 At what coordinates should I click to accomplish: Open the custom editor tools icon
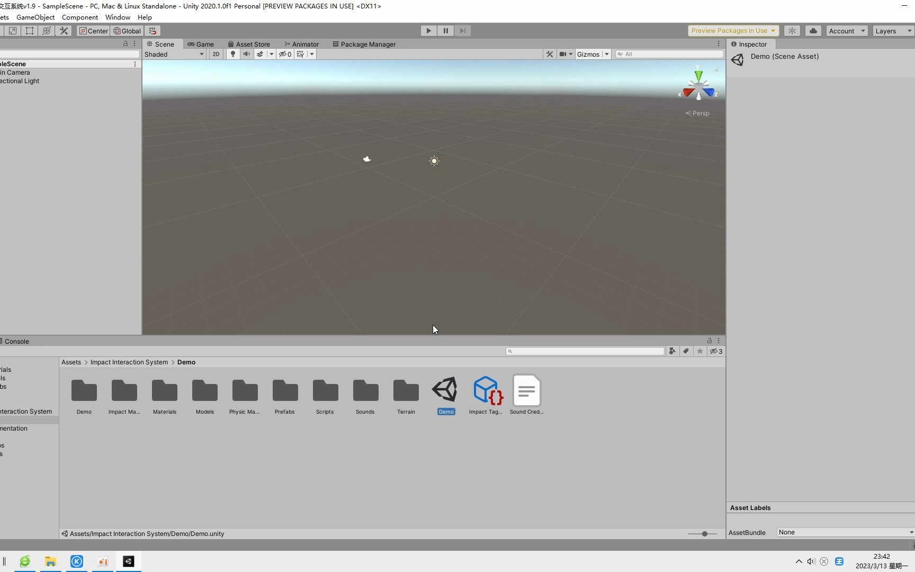(x=64, y=31)
